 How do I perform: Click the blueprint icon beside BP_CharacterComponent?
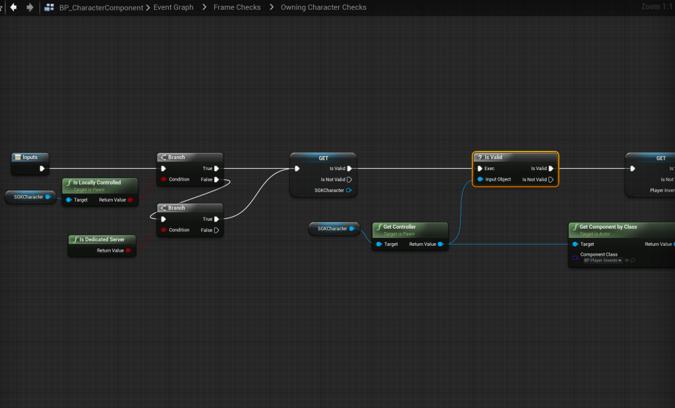[49, 7]
